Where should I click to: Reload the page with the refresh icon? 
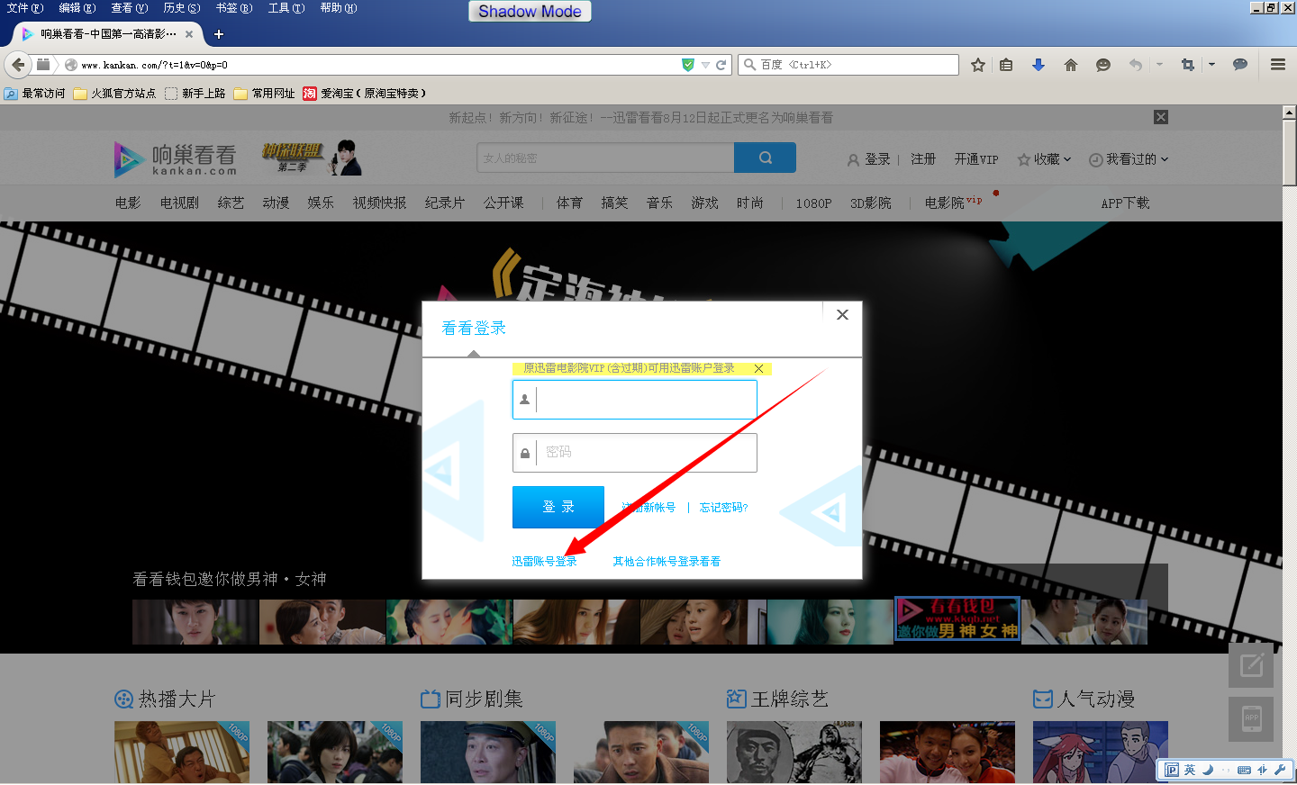pos(721,65)
